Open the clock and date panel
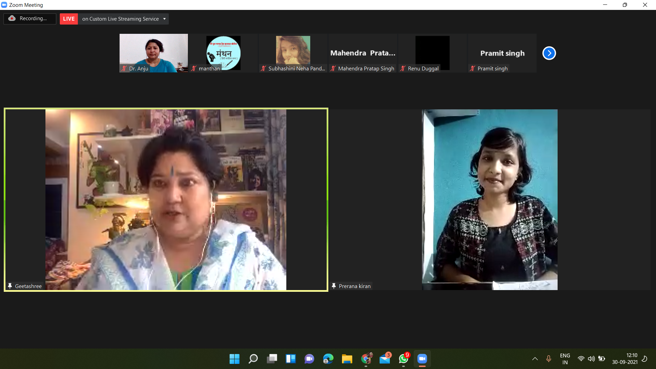Viewport: 656px width, 369px height. click(625, 359)
